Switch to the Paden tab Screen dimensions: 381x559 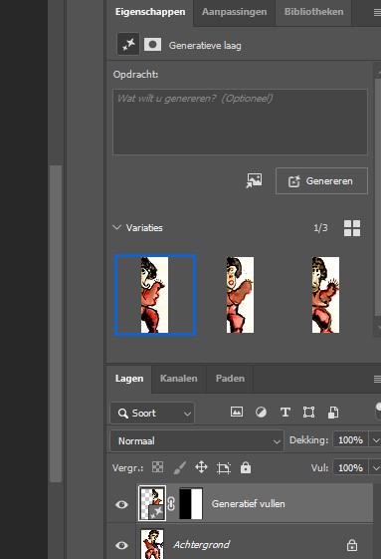click(230, 379)
